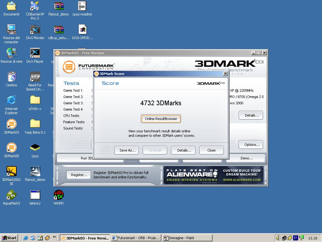
Task: Click Details... in the main 3DMark03 window
Action: coord(251,115)
